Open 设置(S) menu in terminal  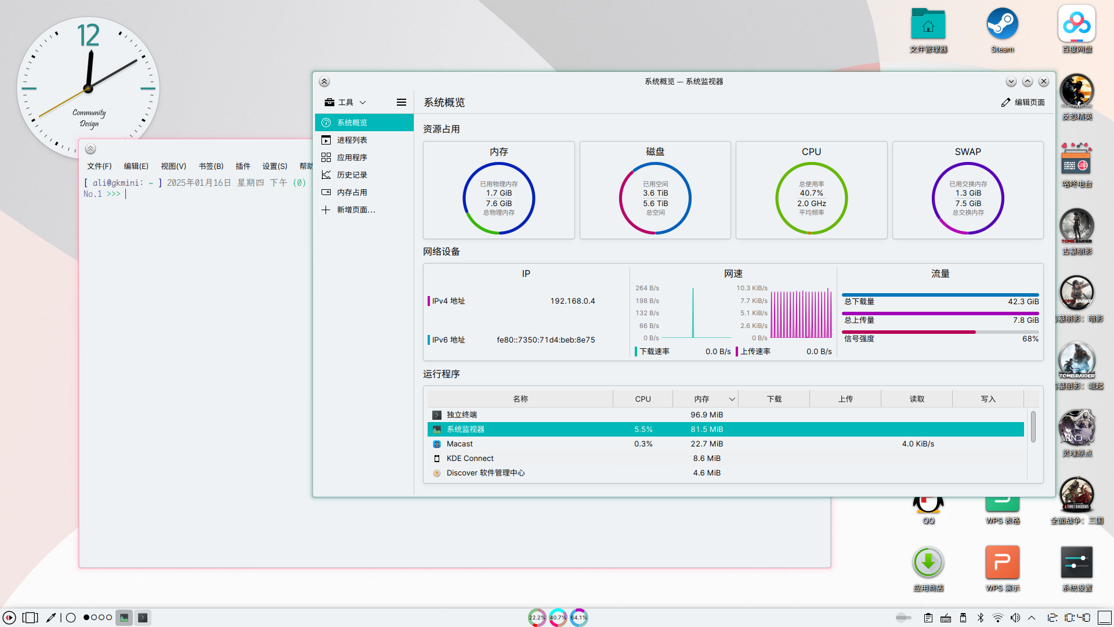click(x=274, y=166)
